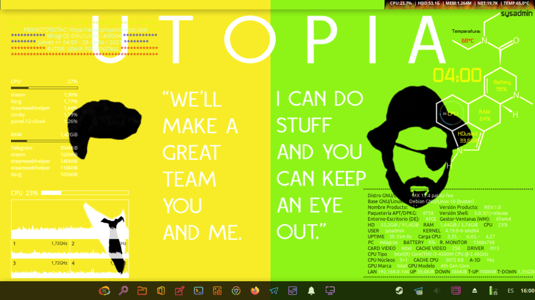Launch the Chromium browser
535x300 pixels.
click(x=236, y=291)
